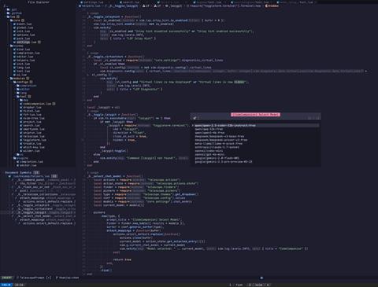Jump to _G._select_chat_model symbol
The width and height of the screenshot is (378, 287).
click(x=35, y=216)
